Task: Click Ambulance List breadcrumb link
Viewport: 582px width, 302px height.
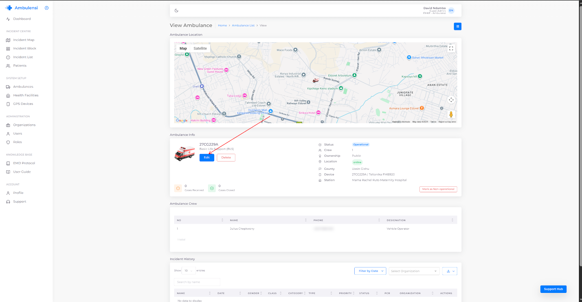Action: click(x=243, y=25)
